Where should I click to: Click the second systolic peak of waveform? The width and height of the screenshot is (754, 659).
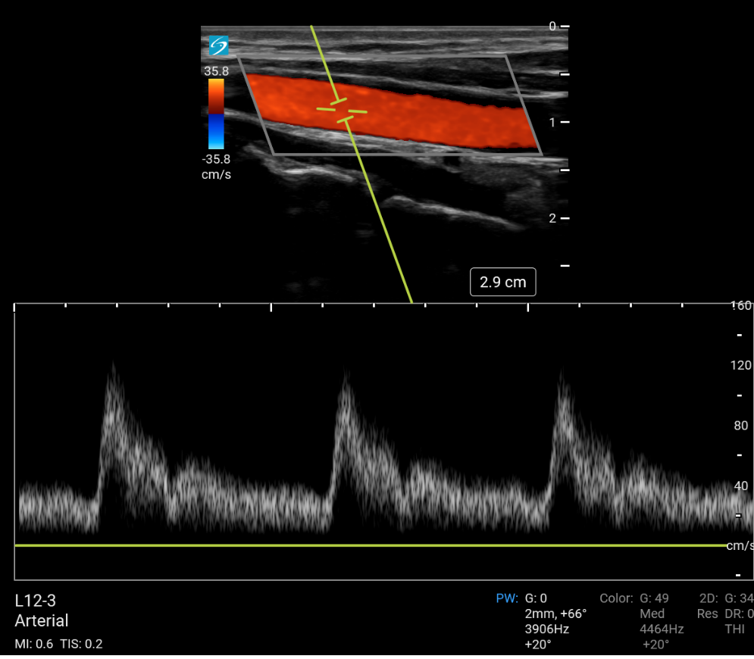click(346, 376)
